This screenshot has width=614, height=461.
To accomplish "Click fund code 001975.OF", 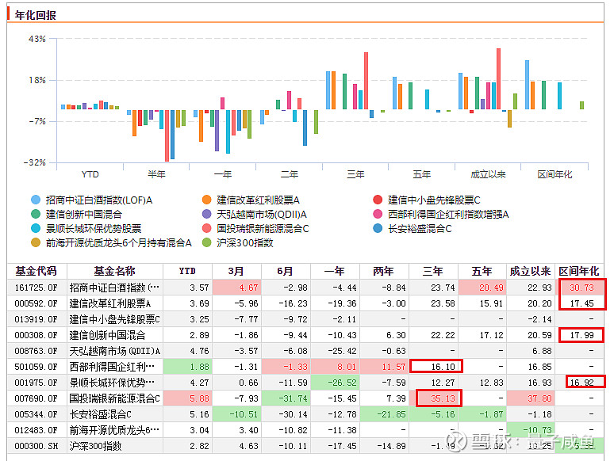I will click(x=36, y=383).
